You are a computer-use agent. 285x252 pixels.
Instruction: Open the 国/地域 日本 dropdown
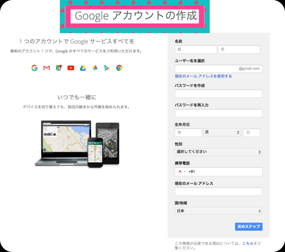218,211
